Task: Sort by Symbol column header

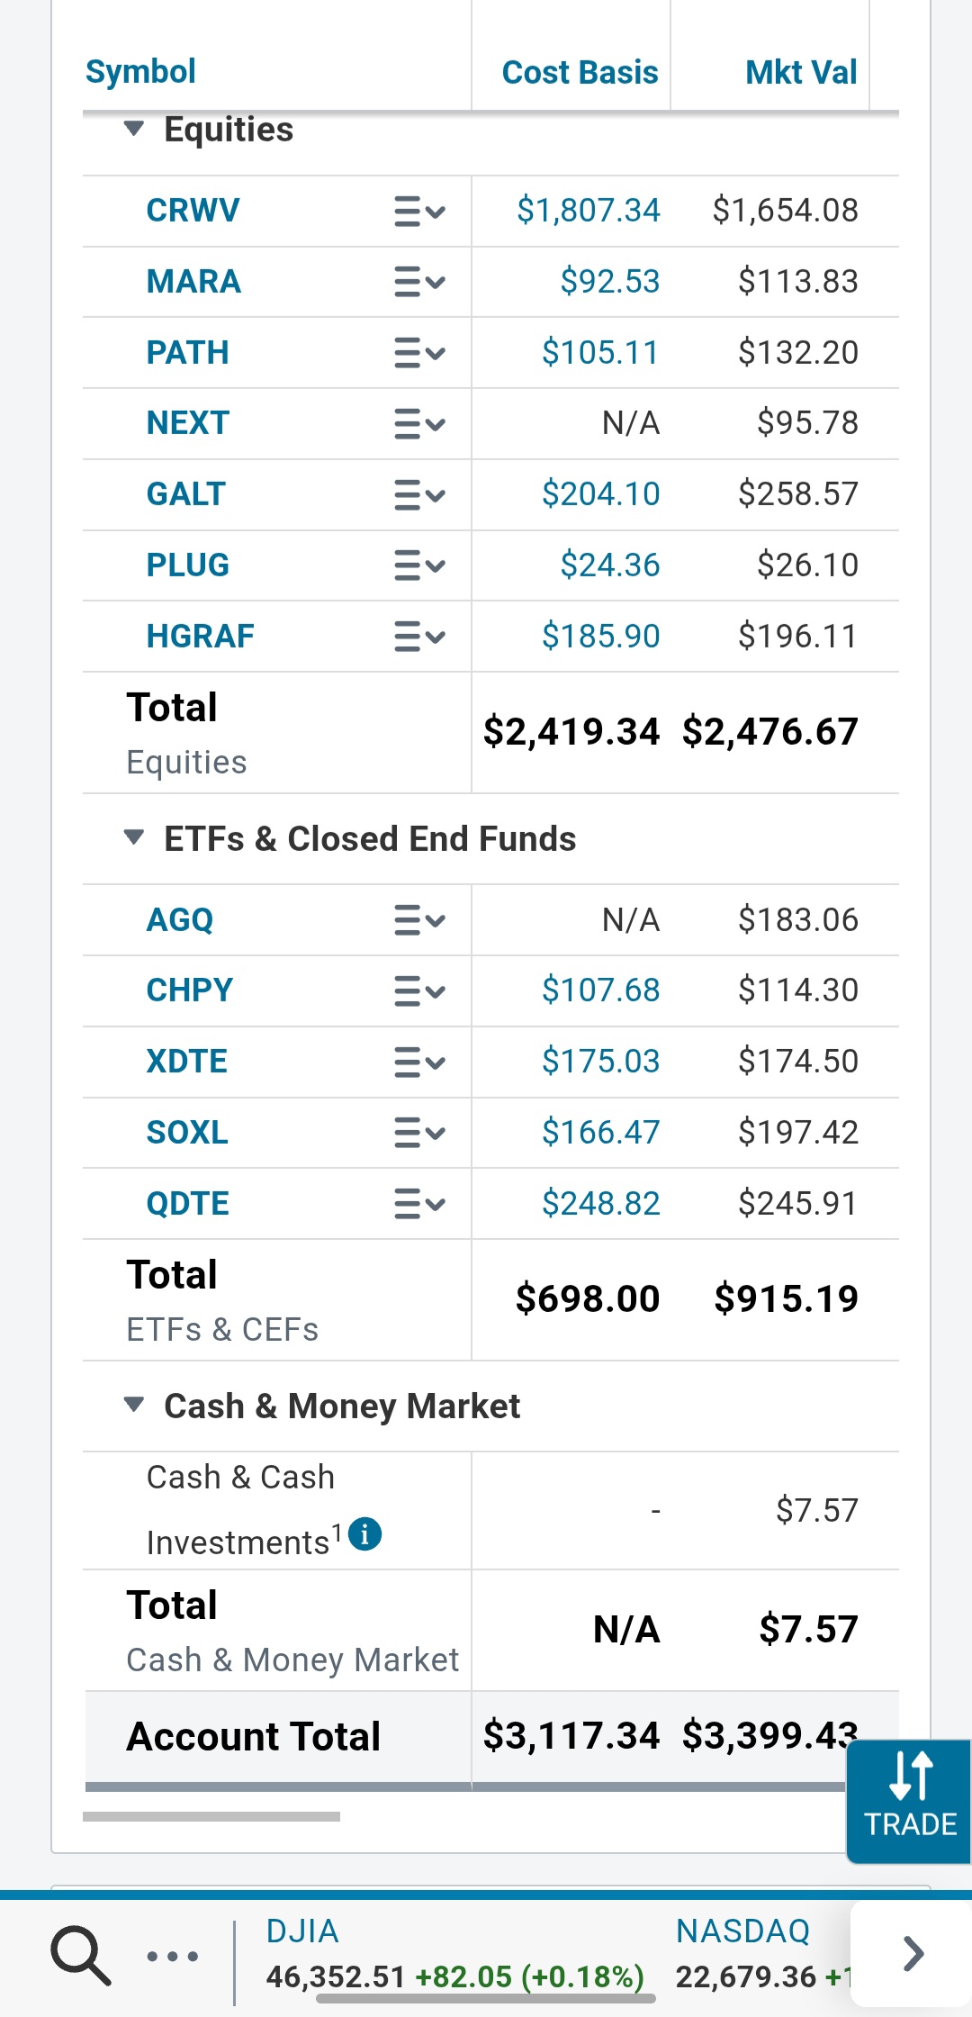Action: [140, 72]
